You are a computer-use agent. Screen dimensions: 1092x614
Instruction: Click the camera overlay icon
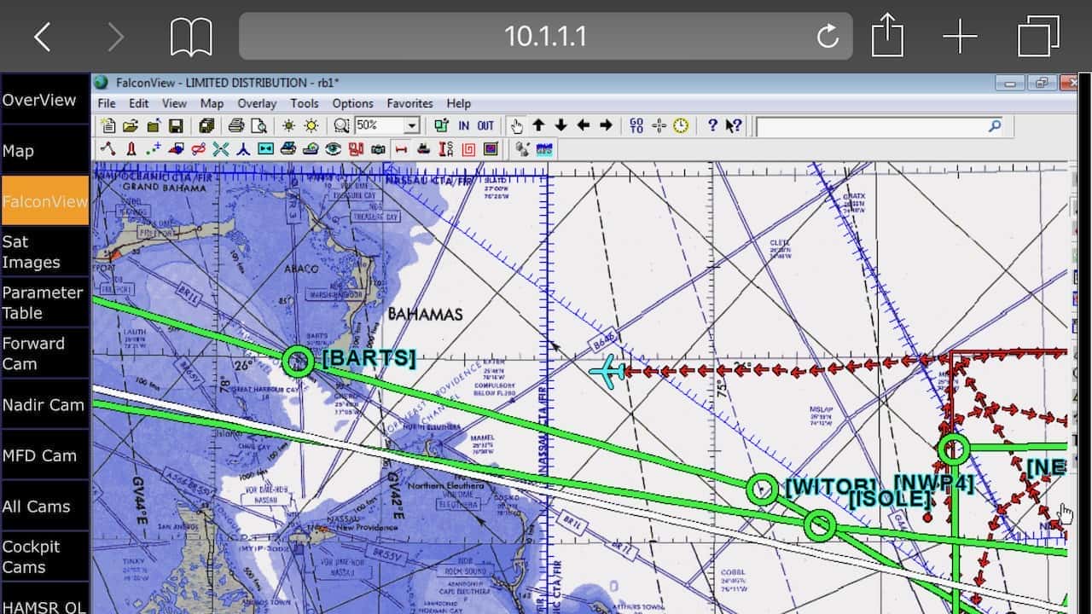(x=378, y=149)
